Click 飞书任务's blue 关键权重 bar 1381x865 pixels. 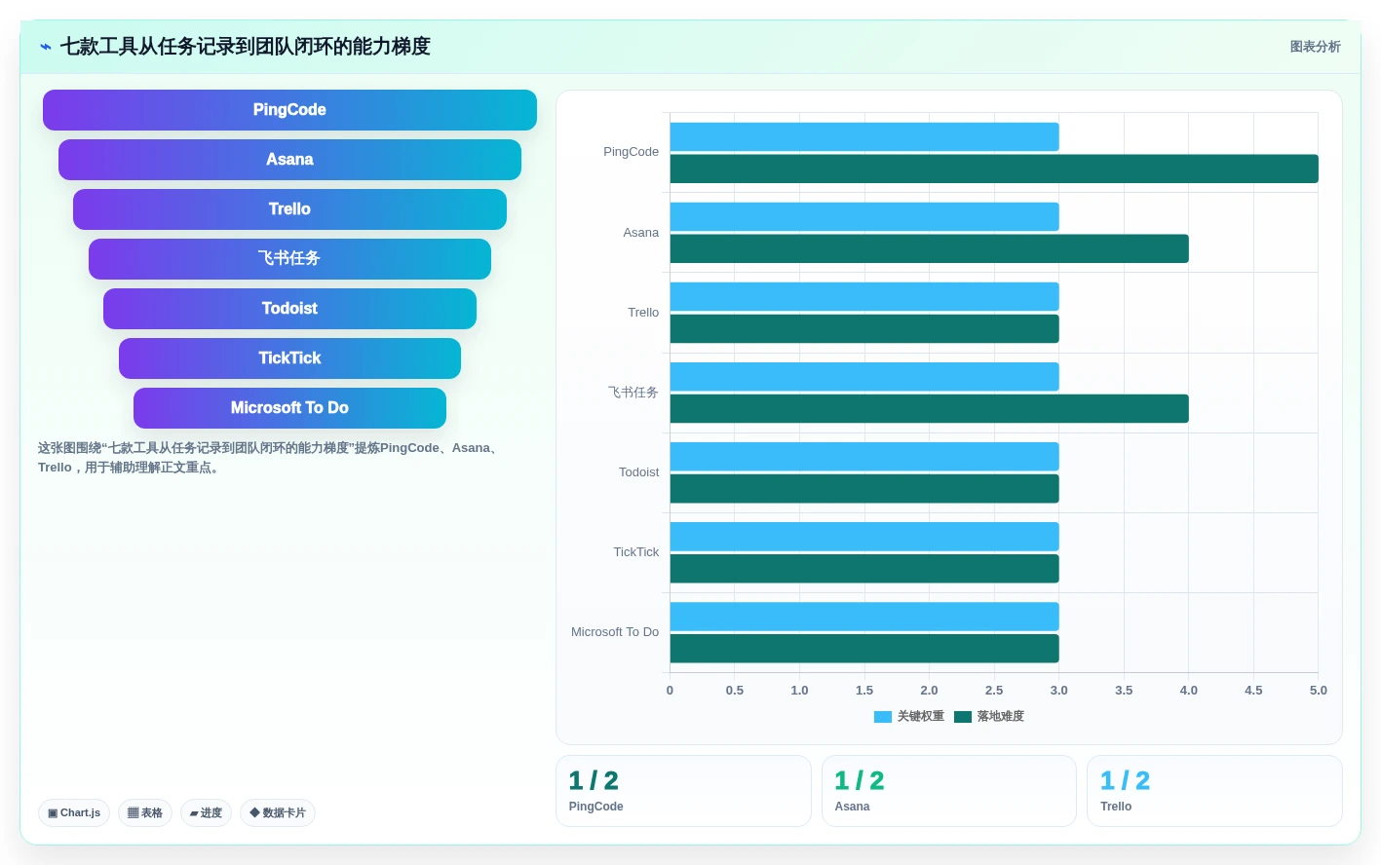tap(864, 376)
